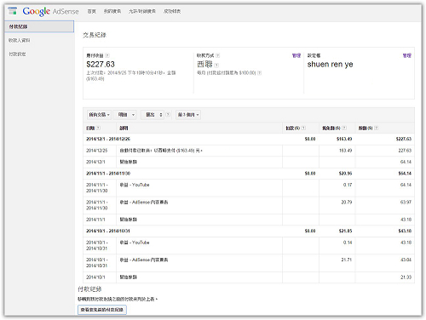The height and width of the screenshot is (320, 426).
Task: Click the AdSense icon left of the Google logo
Action: coord(13,11)
